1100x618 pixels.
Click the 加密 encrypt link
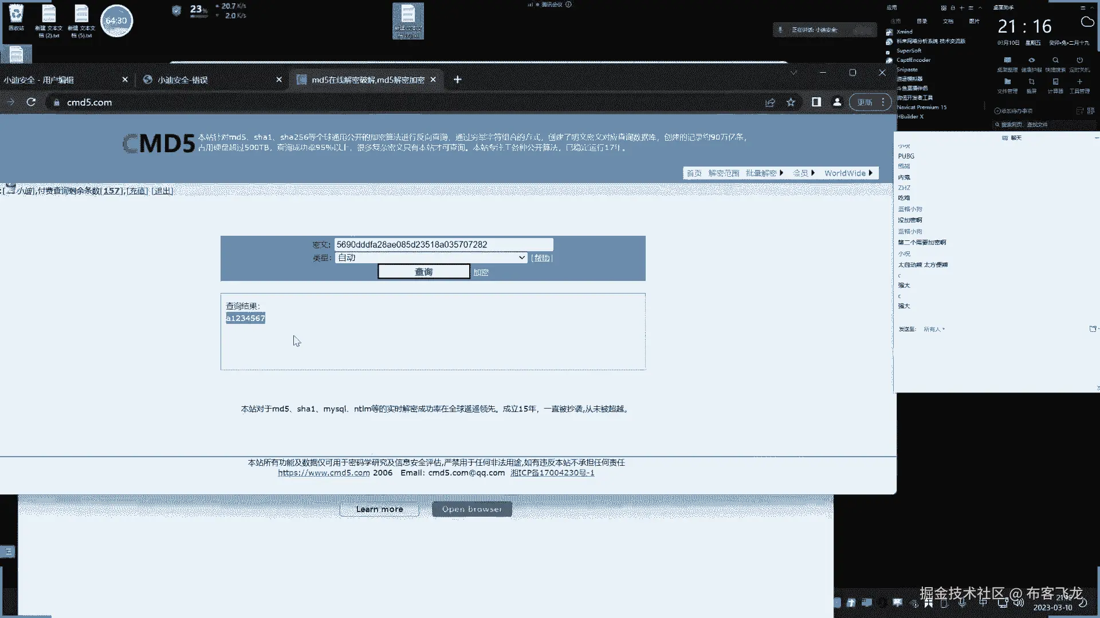pos(481,272)
